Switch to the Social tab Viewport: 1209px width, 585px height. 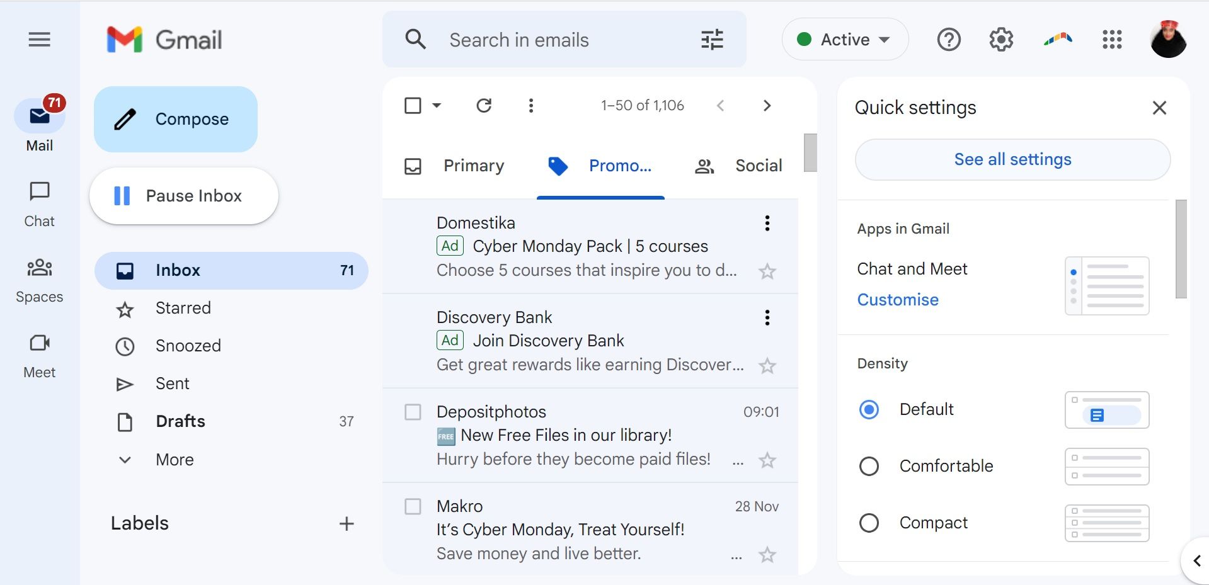[x=758, y=166]
